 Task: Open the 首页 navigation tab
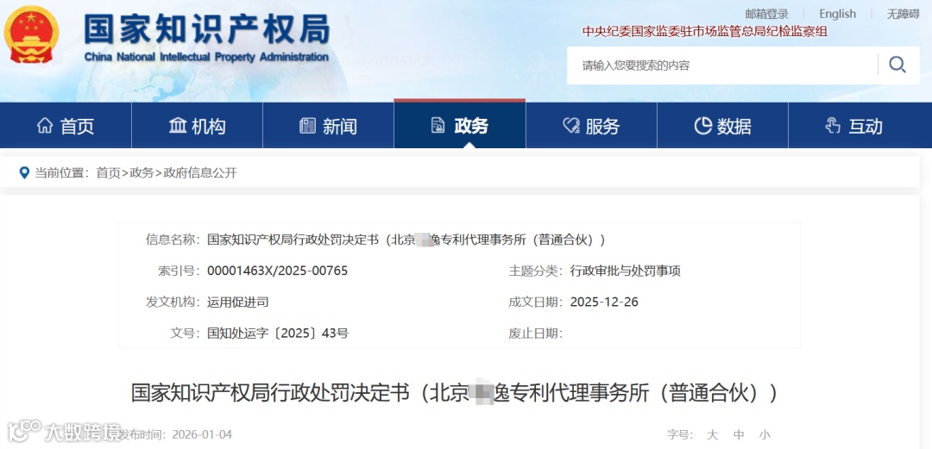(66, 126)
